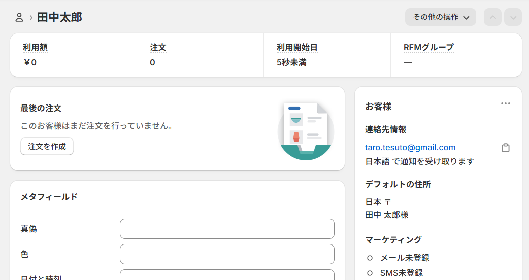Open the その他の操作 dropdown
This screenshot has height=280, width=529.
[441, 17]
